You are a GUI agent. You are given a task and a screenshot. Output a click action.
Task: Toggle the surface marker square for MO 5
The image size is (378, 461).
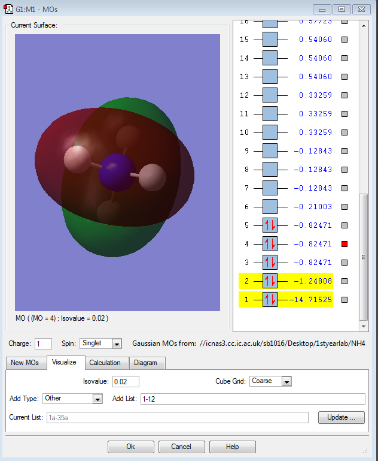click(x=344, y=225)
